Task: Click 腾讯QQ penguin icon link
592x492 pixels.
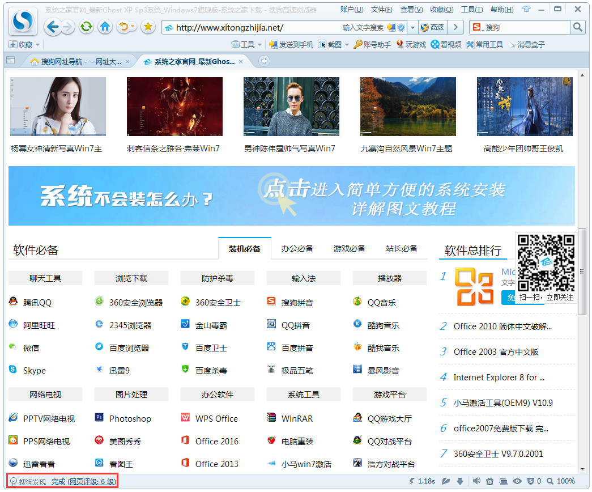Action: click(13, 302)
